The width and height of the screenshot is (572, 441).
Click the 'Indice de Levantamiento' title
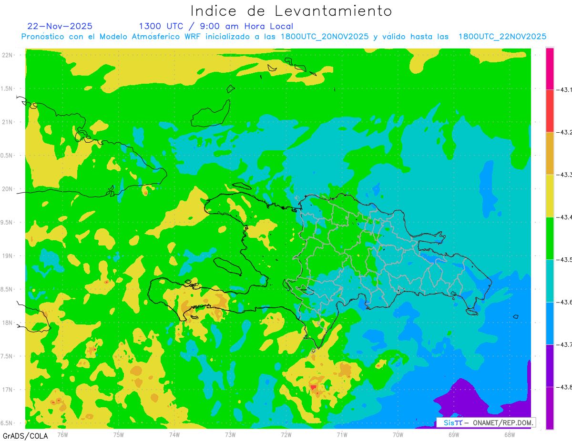[291, 11]
